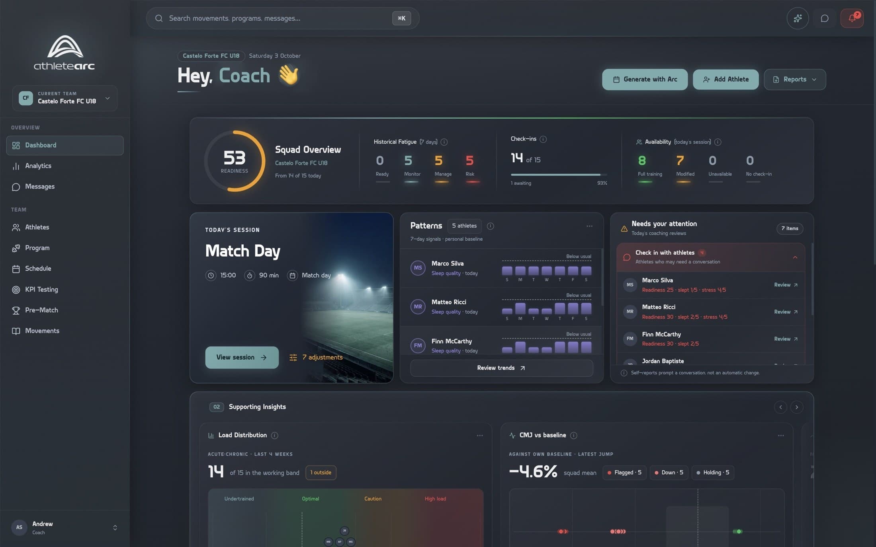Open Athletes in sidebar
This screenshot has height=547, width=876.
click(x=65, y=227)
